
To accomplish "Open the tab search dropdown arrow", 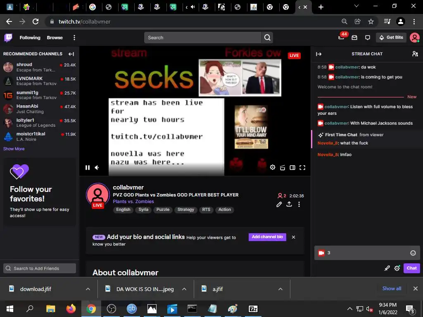I will click(x=356, y=6).
